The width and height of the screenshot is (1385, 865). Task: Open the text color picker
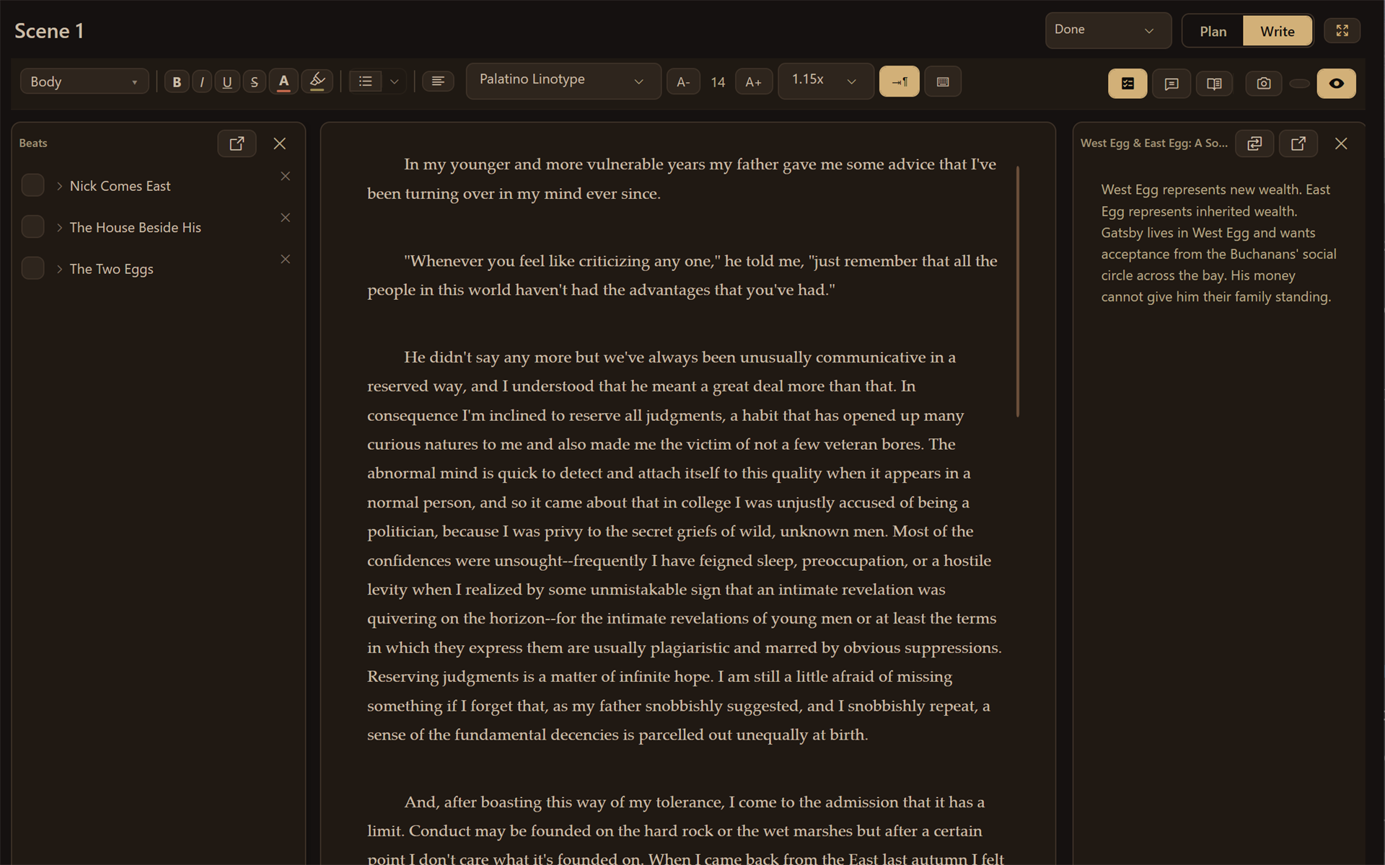[x=283, y=82]
